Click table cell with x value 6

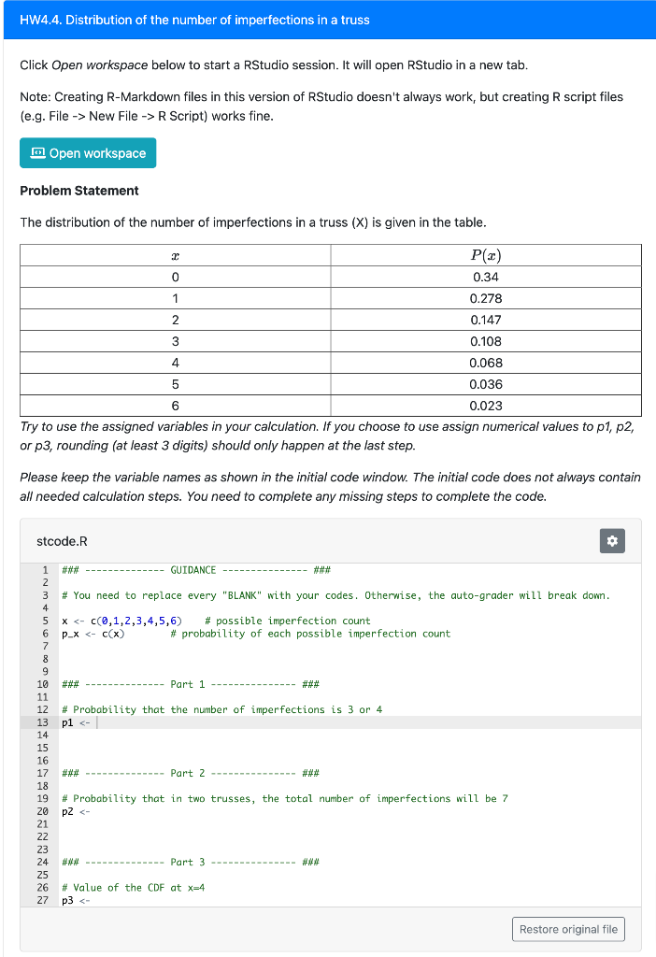tap(175, 406)
